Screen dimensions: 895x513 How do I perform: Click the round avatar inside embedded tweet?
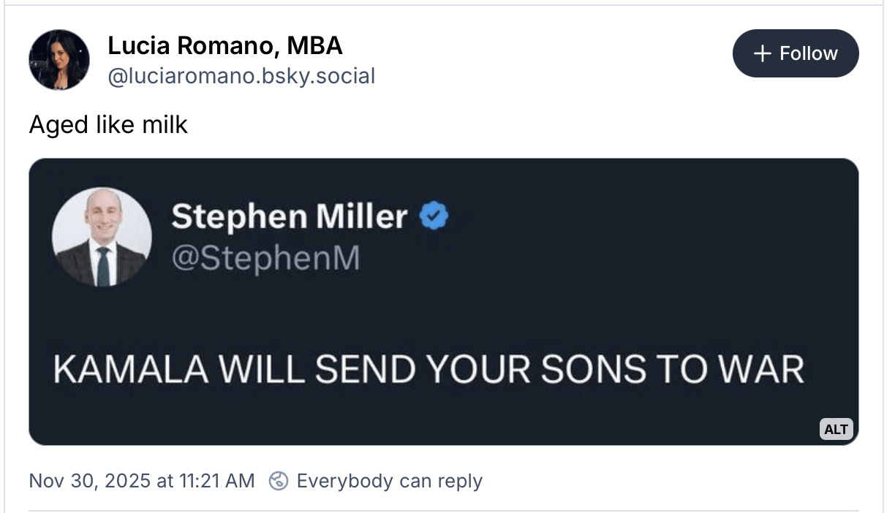102,237
